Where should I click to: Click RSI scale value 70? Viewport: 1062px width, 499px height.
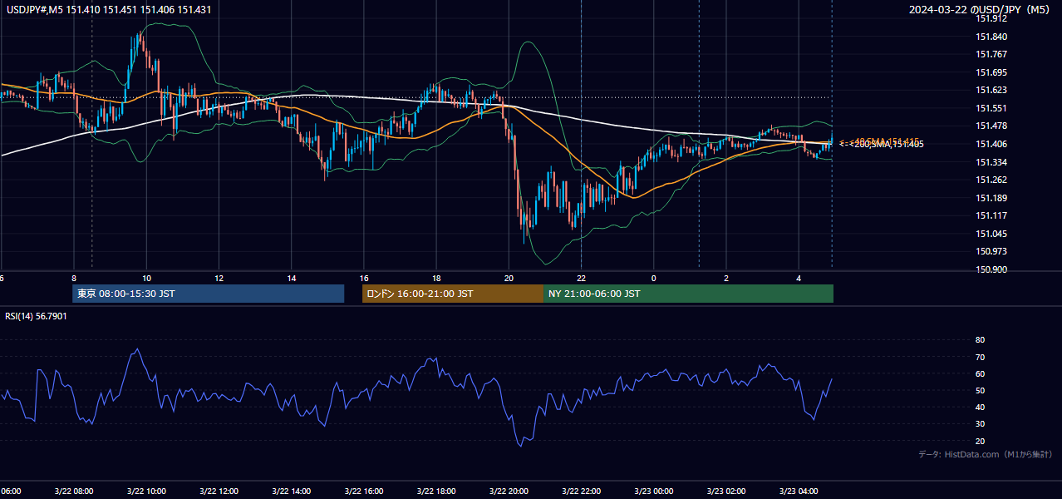tap(980, 357)
